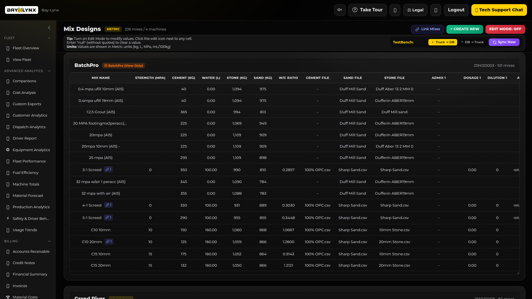The height and width of the screenshot is (299, 532).
Task: Select the Truck → DB sync direction
Action: click(x=443, y=42)
